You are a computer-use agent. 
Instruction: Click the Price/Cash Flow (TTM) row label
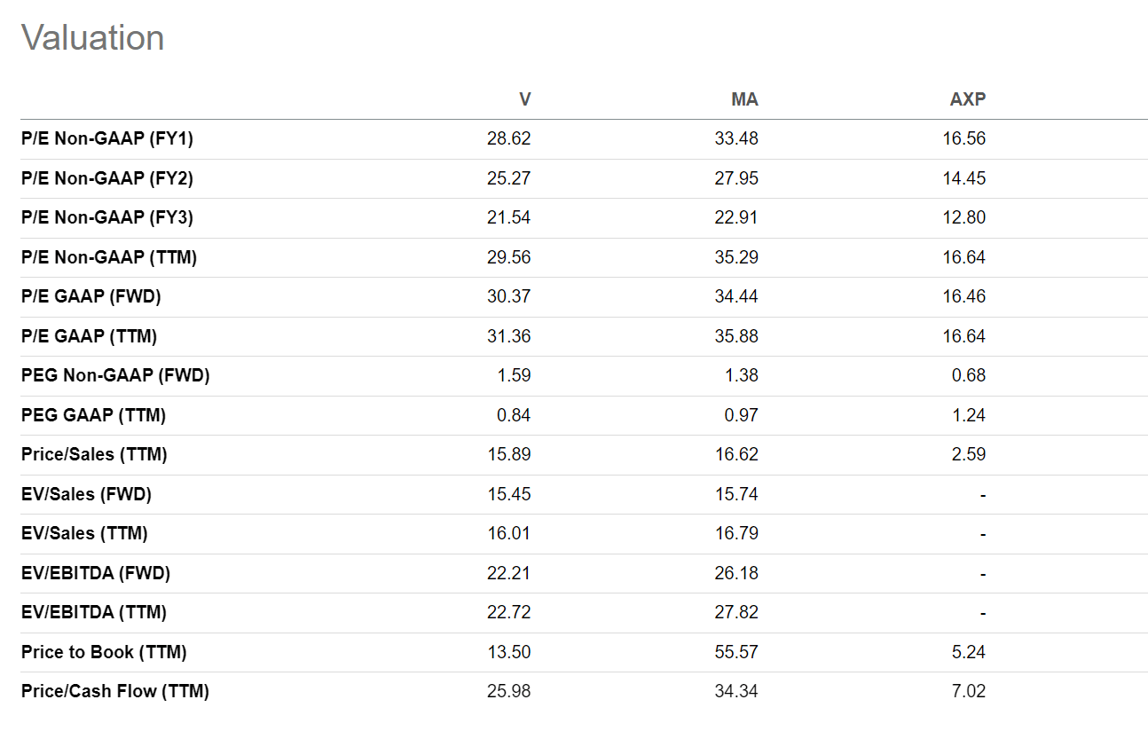coord(115,691)
